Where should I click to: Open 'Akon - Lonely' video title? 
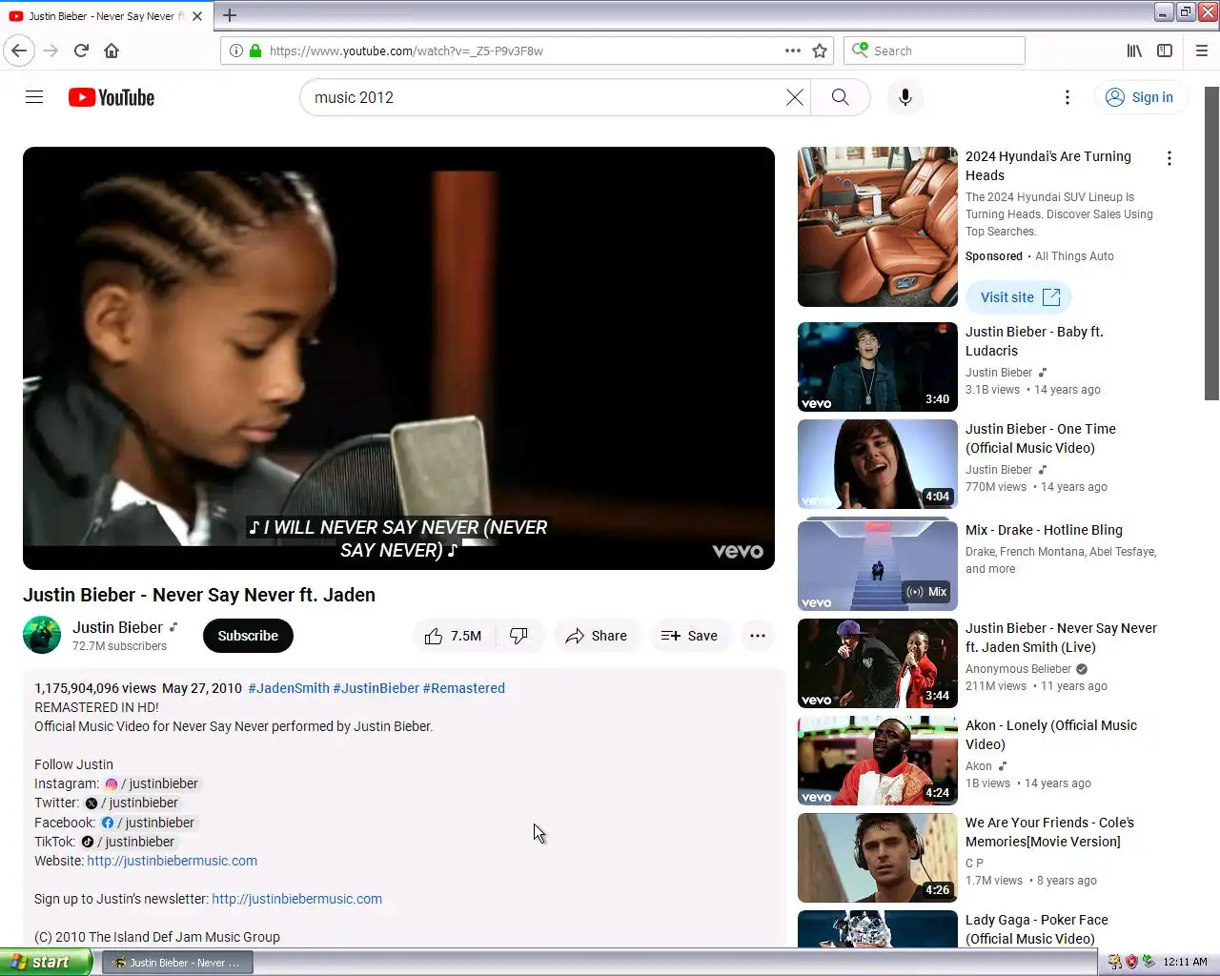tap(1051, 735)
